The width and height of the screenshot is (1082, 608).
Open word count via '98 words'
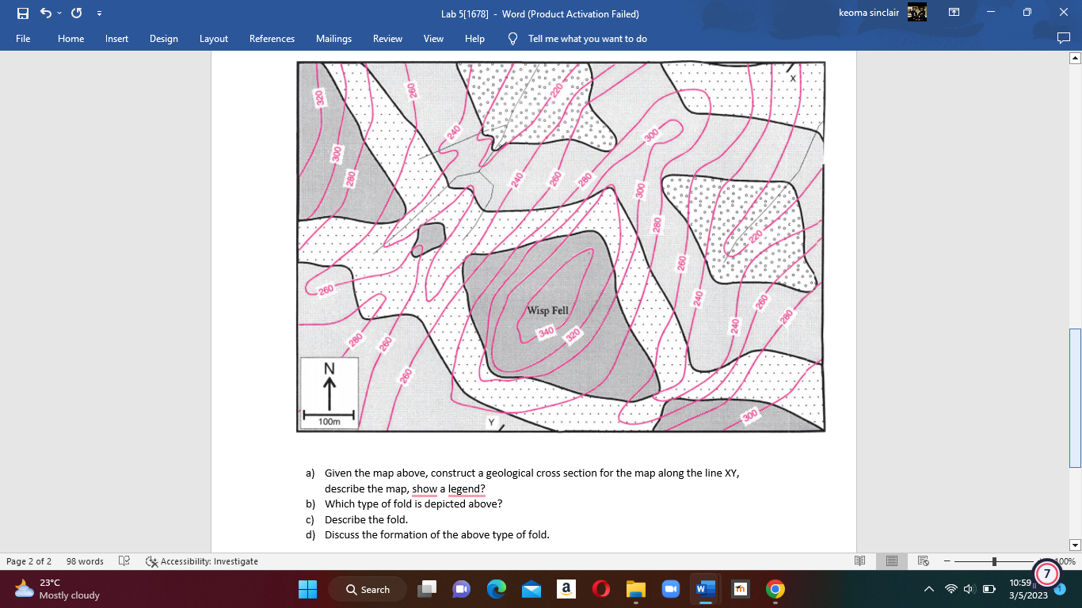(x=84, y=561)
